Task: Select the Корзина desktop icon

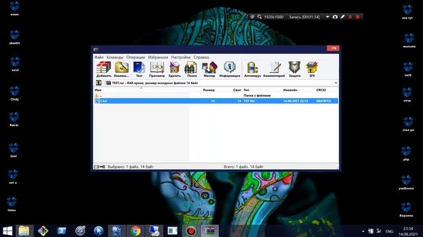Action: pyautogui.click(x=406, y=209)
